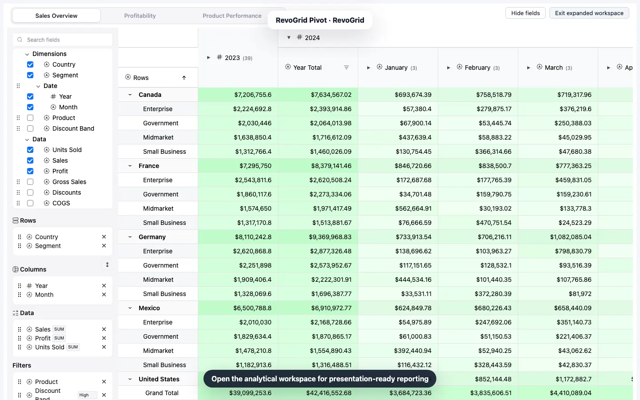Check the Discounts data checkbox
This screenshot has height=400, width=640.
30,192
